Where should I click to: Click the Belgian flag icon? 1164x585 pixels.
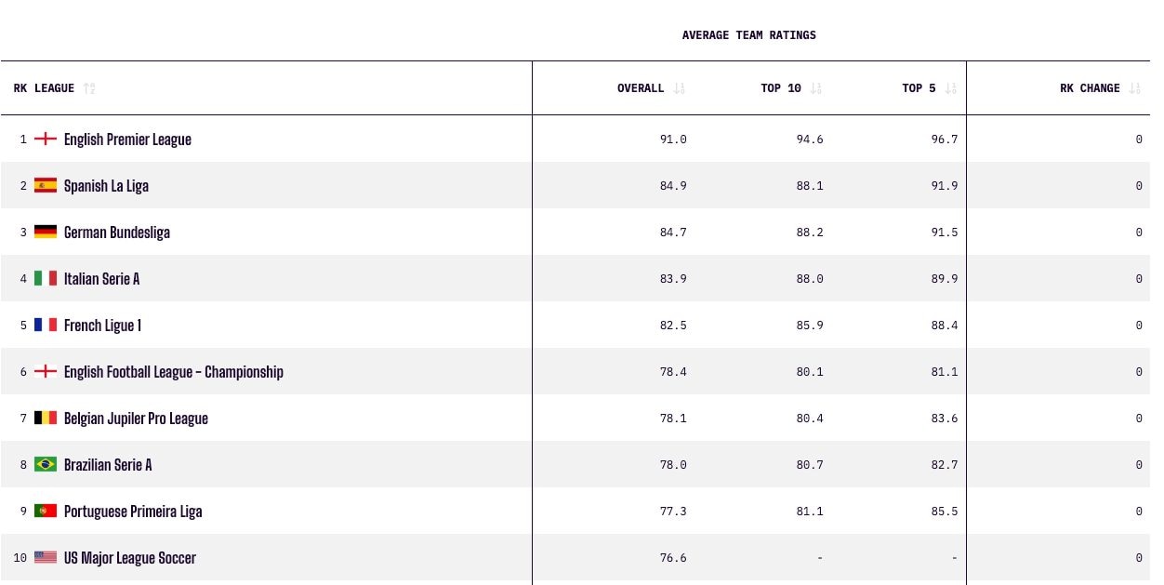46,418
